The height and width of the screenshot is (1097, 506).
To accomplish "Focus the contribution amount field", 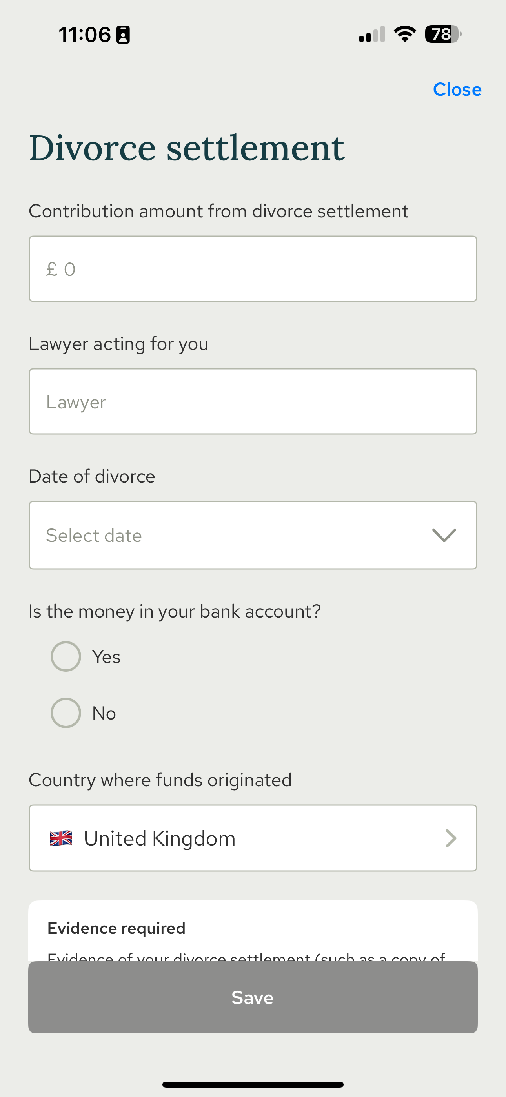I will (x=253, y=269).
